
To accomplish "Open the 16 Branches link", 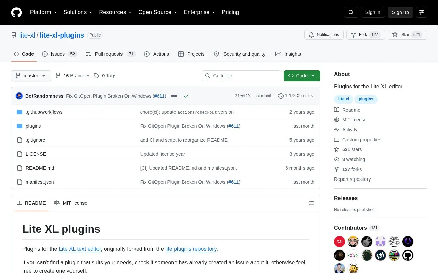I will coord(73,76).
